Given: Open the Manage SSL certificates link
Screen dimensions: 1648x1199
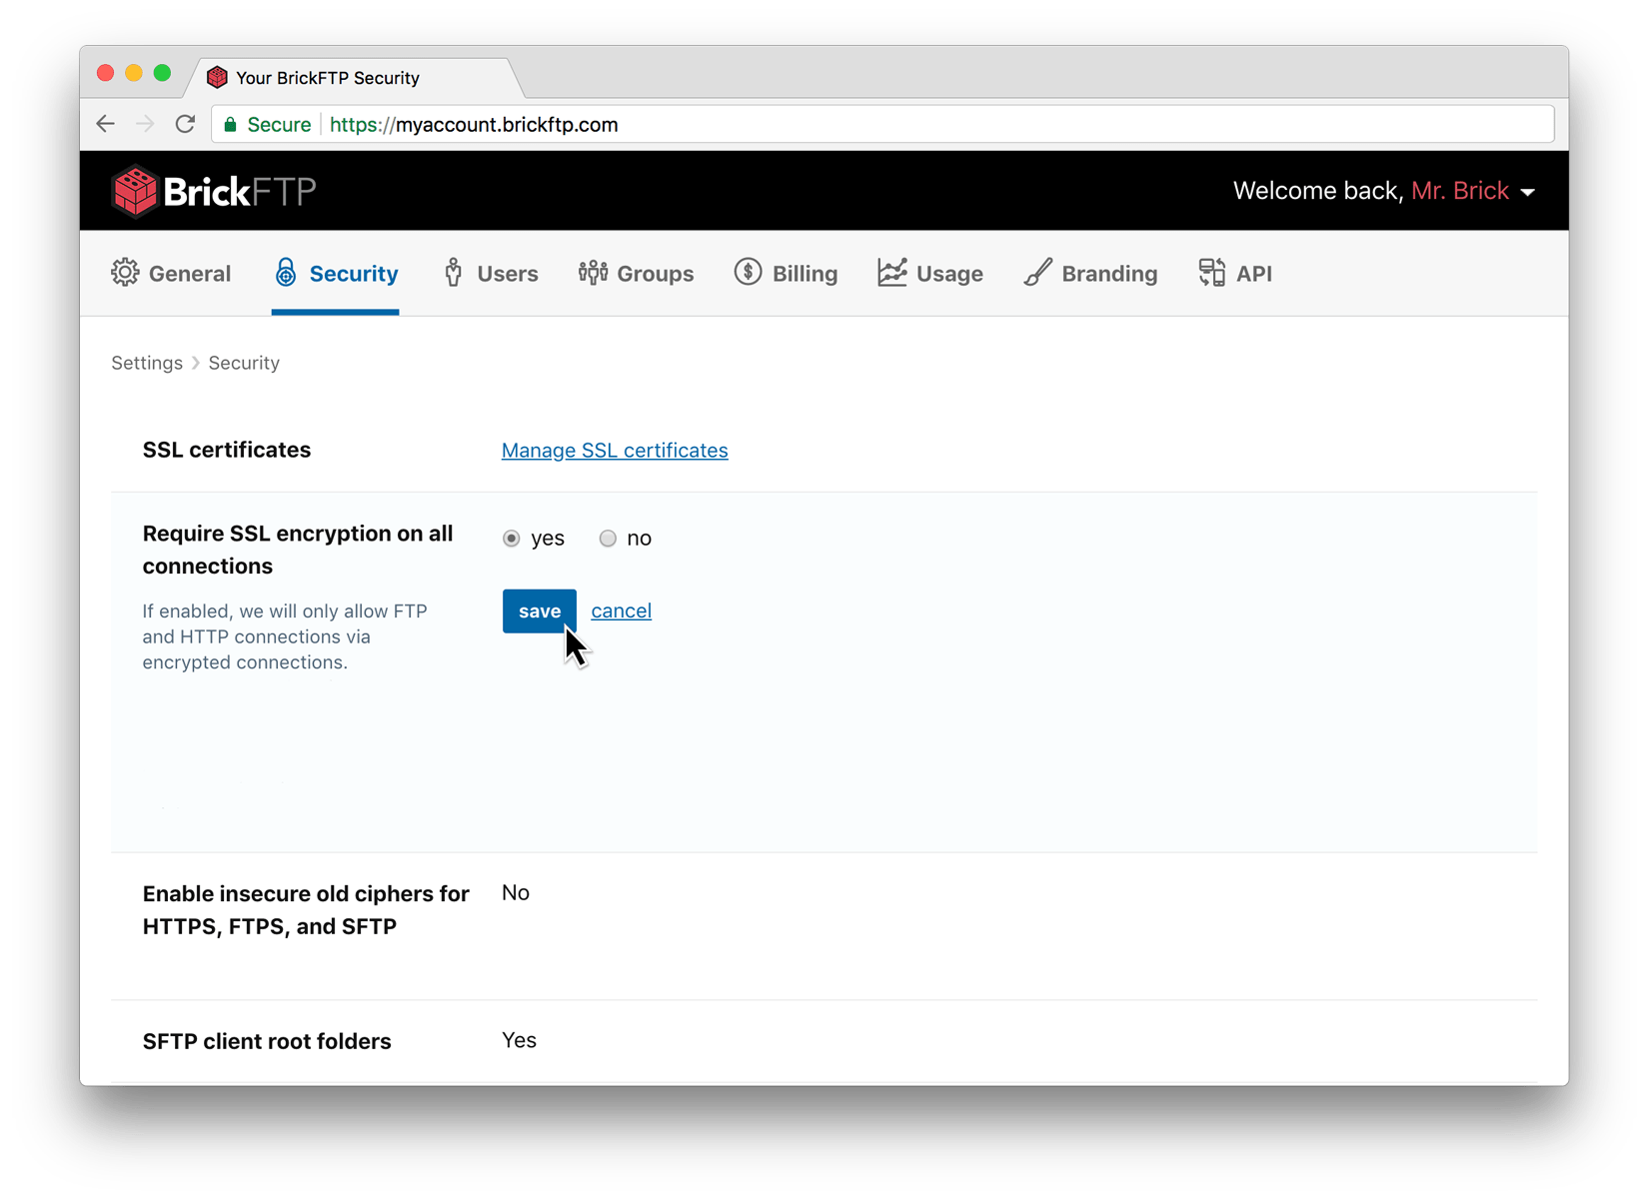Looking at the screenshot, I should (x=614, y=451).
